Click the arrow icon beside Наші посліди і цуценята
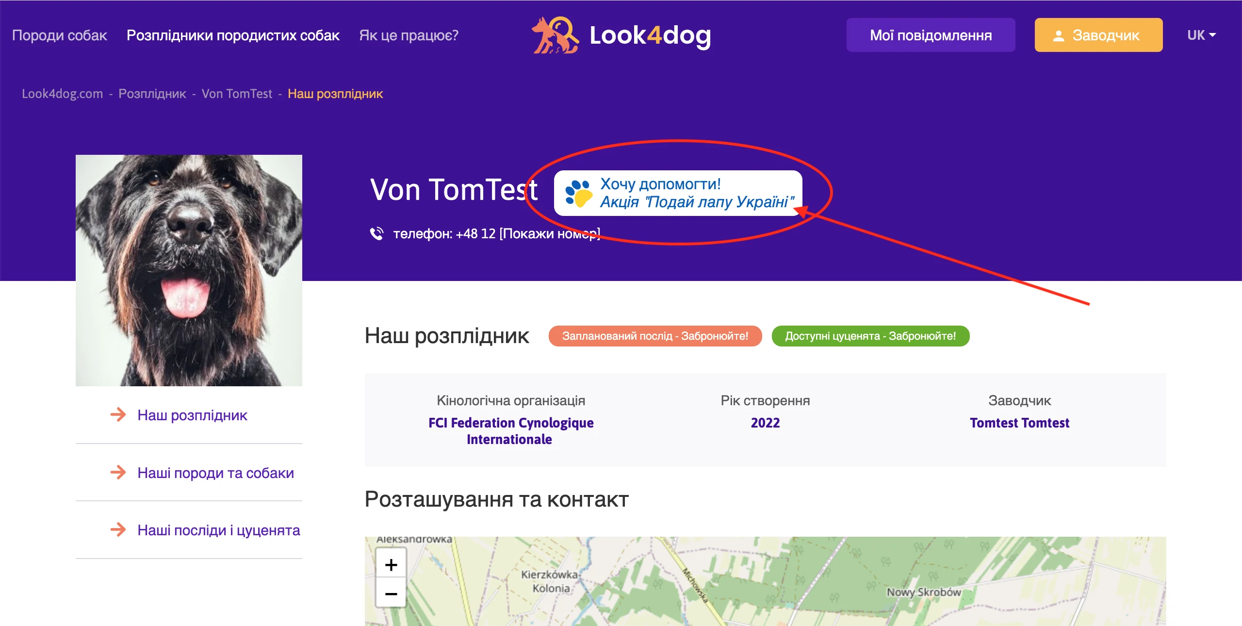1242x626 pixels. pos(118,530)
